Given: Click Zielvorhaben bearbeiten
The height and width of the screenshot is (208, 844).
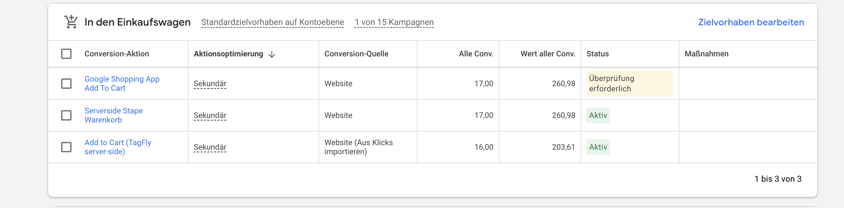Looking at the screenshot, I should point(751,22).
